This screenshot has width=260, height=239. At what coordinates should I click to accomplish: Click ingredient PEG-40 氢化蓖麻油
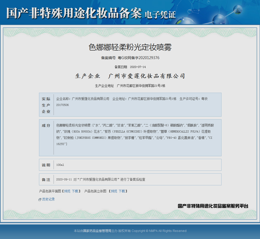tap(180, 138)
